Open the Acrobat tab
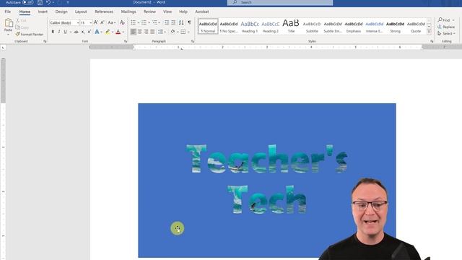The image size is (462, 260). click(x=202, y=12)
